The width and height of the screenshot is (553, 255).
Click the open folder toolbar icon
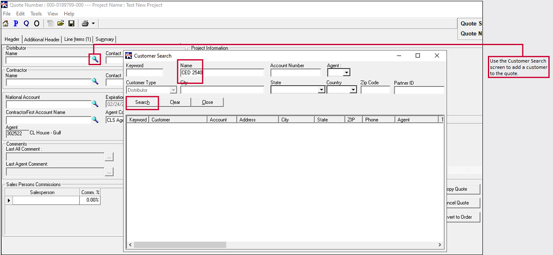[x=60, y=23]
